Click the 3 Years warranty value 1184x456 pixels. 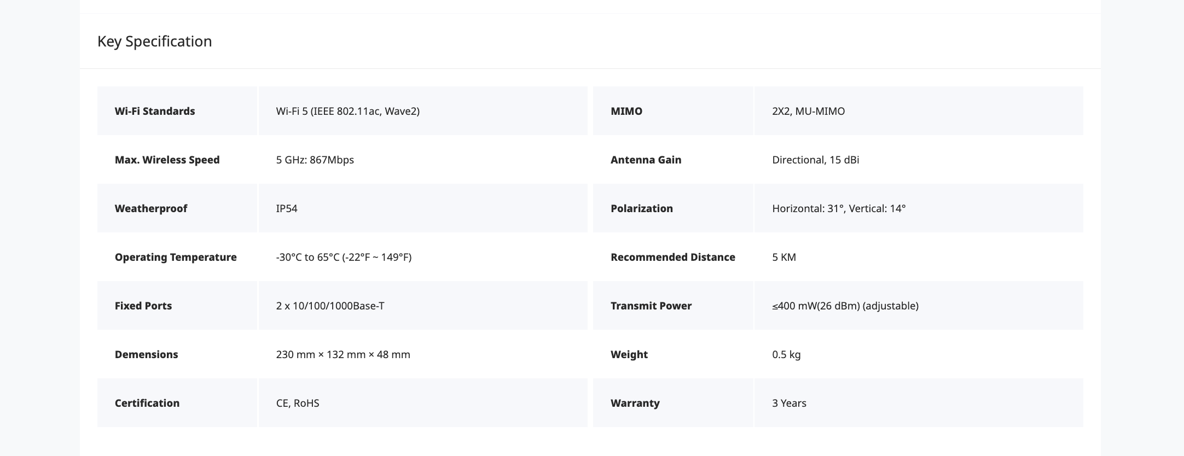(x=789, y=403)
